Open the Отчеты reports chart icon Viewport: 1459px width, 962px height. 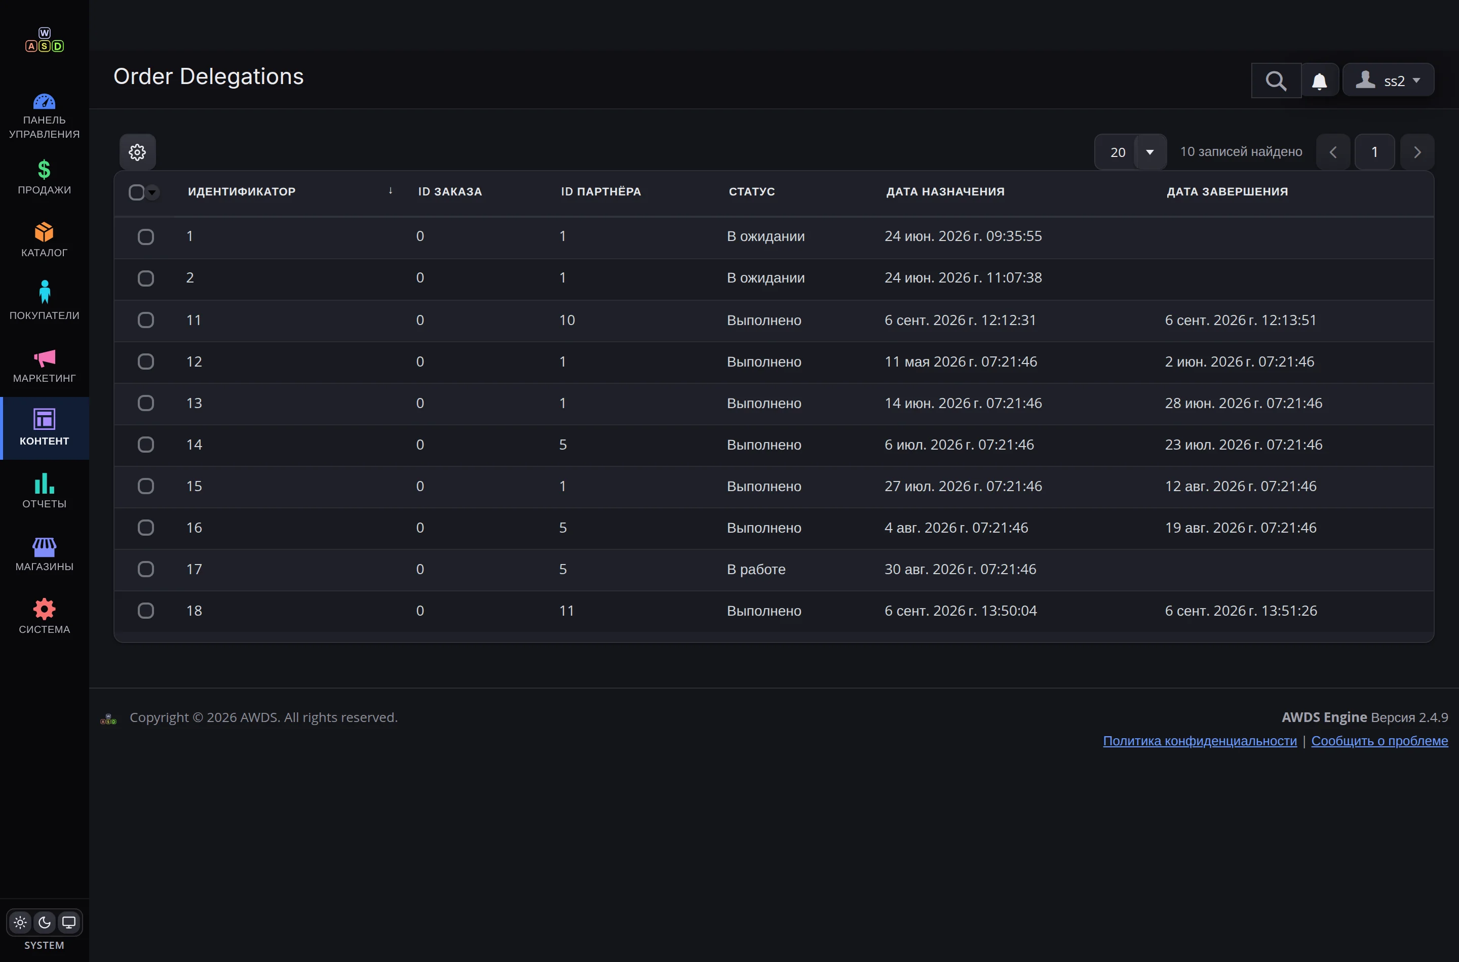[44, 484]
